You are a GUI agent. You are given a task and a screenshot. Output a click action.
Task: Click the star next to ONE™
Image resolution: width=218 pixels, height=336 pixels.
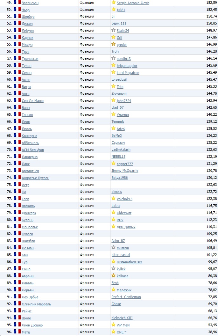click(114, 332)
